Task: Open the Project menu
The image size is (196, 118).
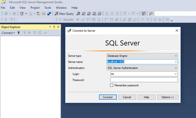Action: coord(35,8)
